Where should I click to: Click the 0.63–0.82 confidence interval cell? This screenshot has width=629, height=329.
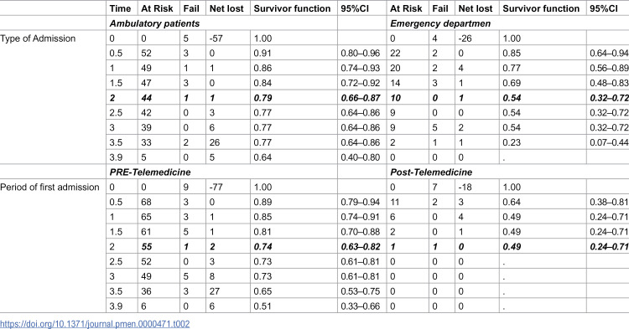click(x=361, y=247)
